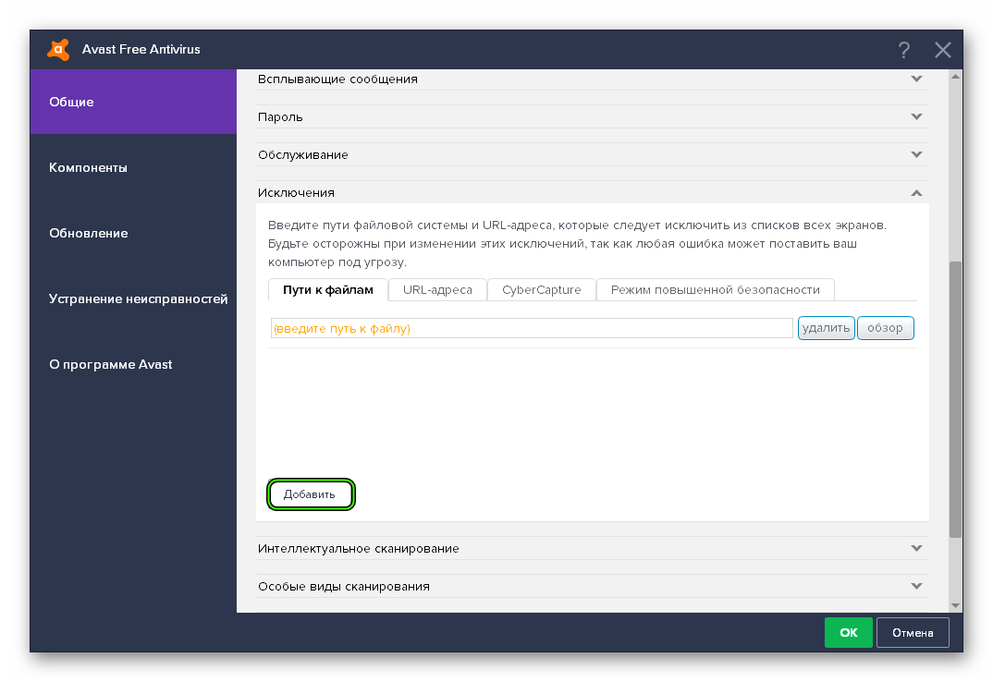Expand the Обслуживание section

click(592, 154)
